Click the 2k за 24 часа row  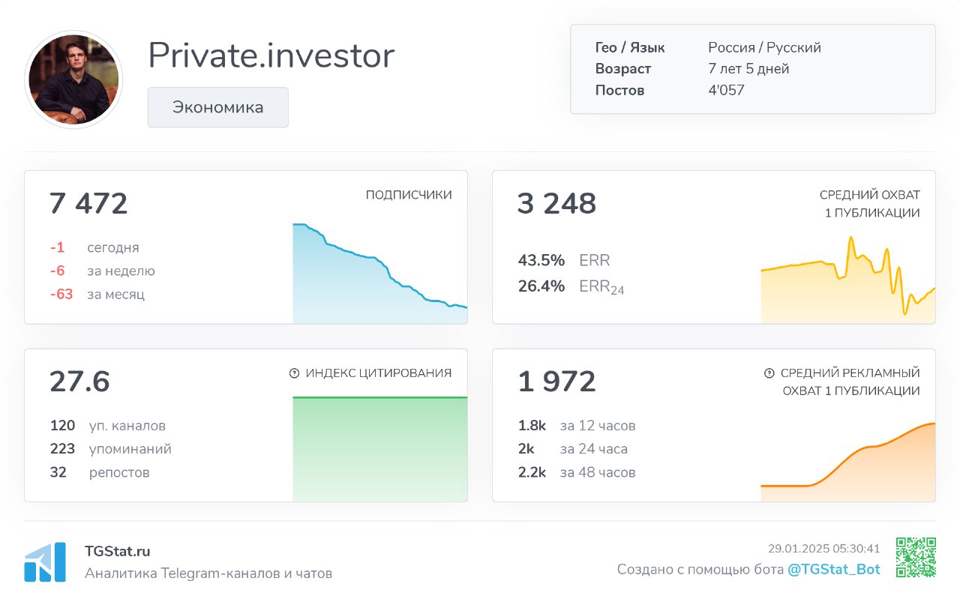pyautogui.click(x=573, y=449)
